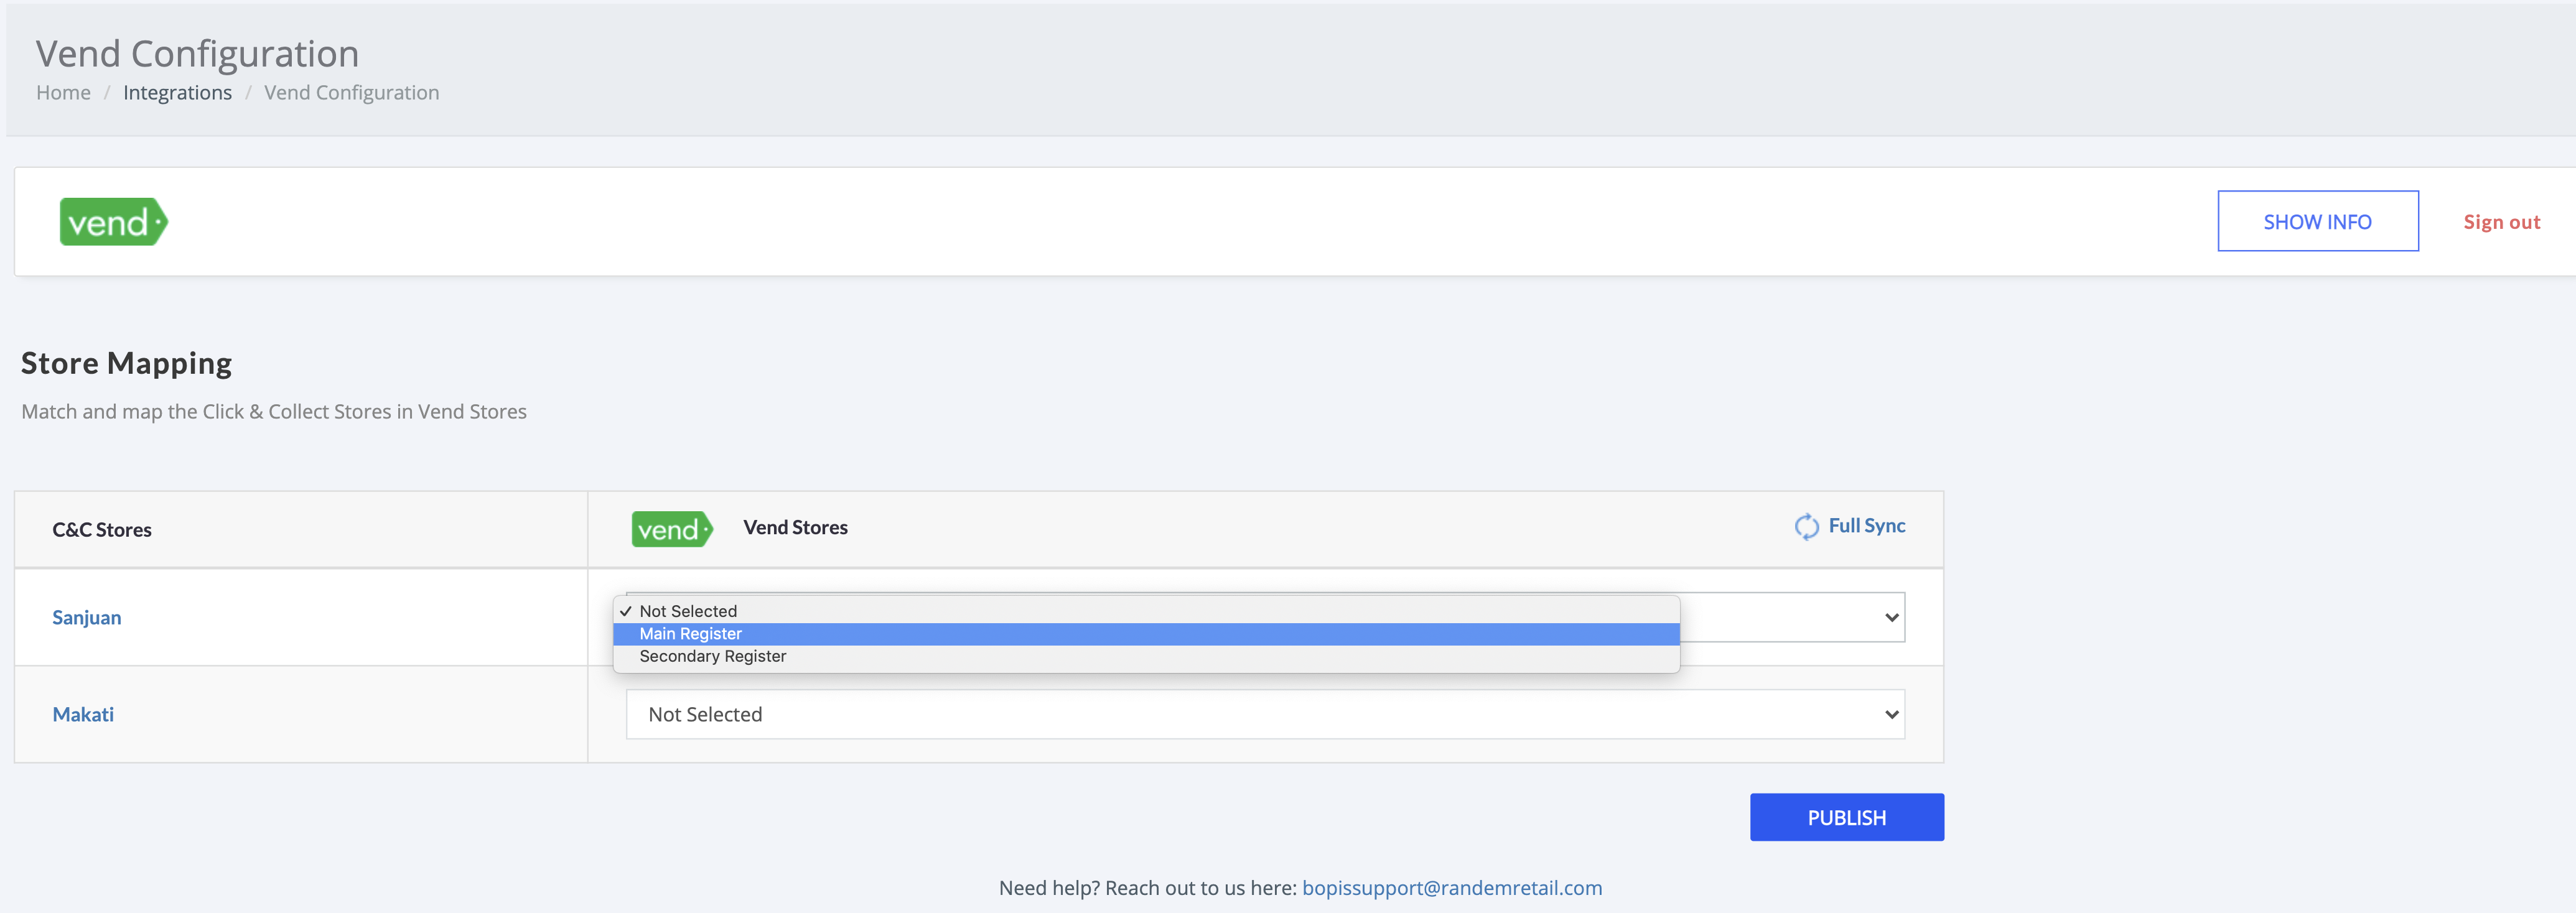2576x913 pixels.
Task: Click the Full Sync refresh icon
Action: 1806,526
